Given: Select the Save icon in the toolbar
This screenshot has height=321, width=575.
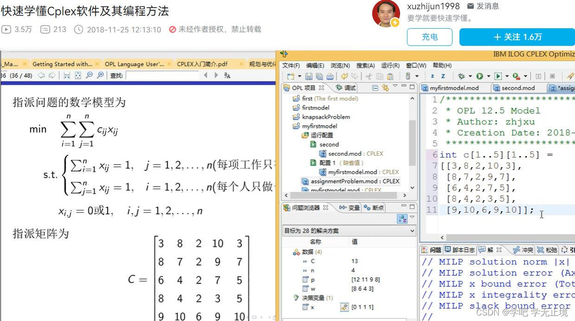Looking at the screenshot, I should pyautogui.click(x=309, y=76).
